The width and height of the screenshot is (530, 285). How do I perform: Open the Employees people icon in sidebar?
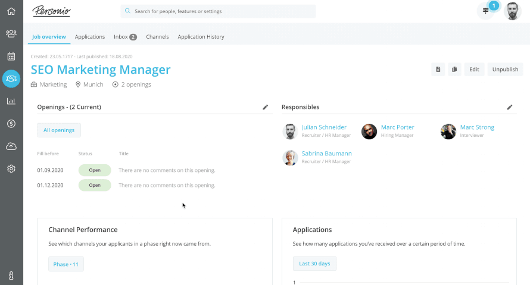(11, 34)
